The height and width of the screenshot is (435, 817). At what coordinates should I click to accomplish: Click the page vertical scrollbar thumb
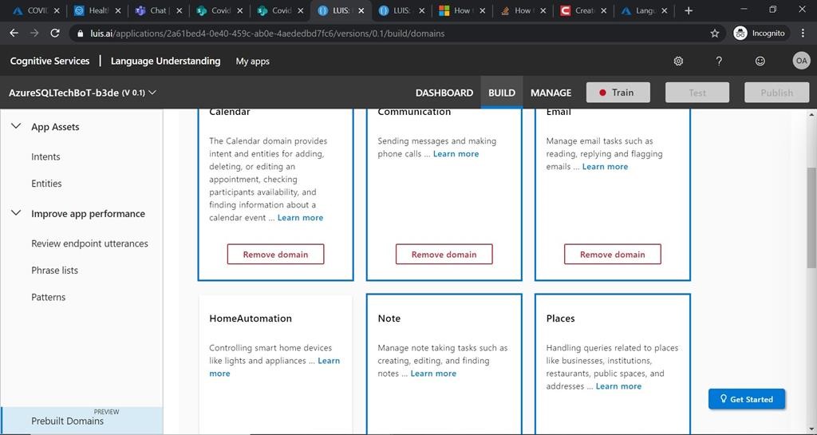pos(811,217)
